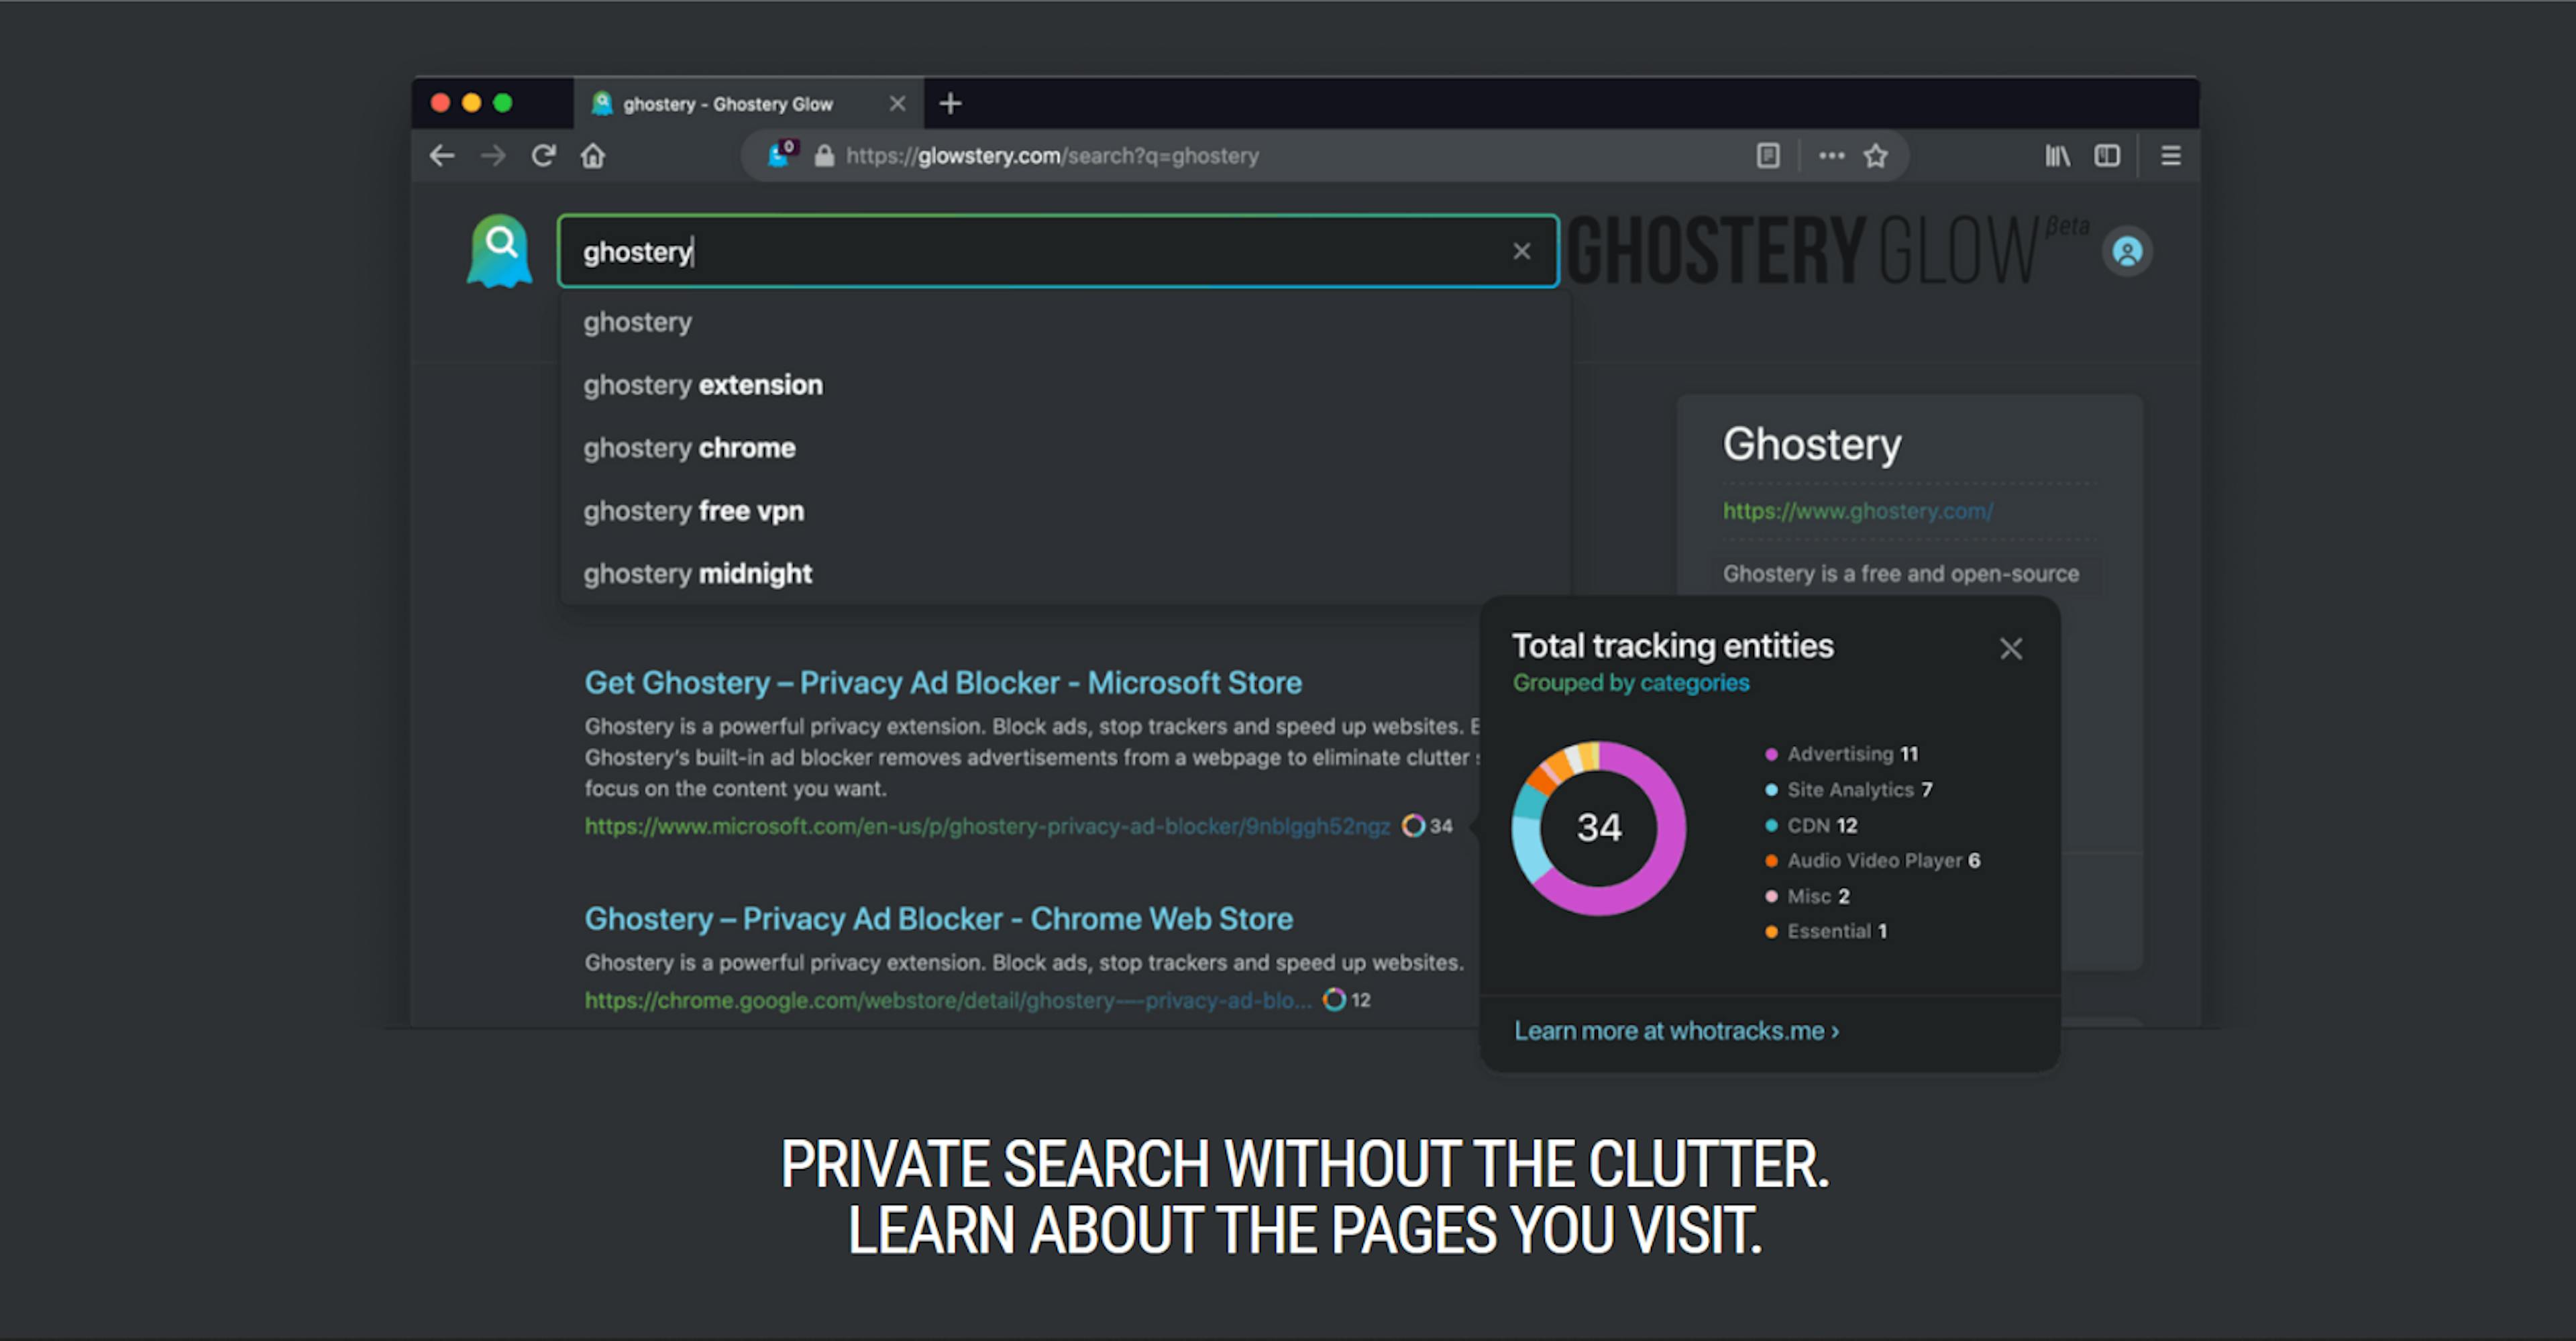The height and width of the screenshot is (1341, 2576).
Task: Click tracker count ring showing 34
Action: (x=1426, y=826)
